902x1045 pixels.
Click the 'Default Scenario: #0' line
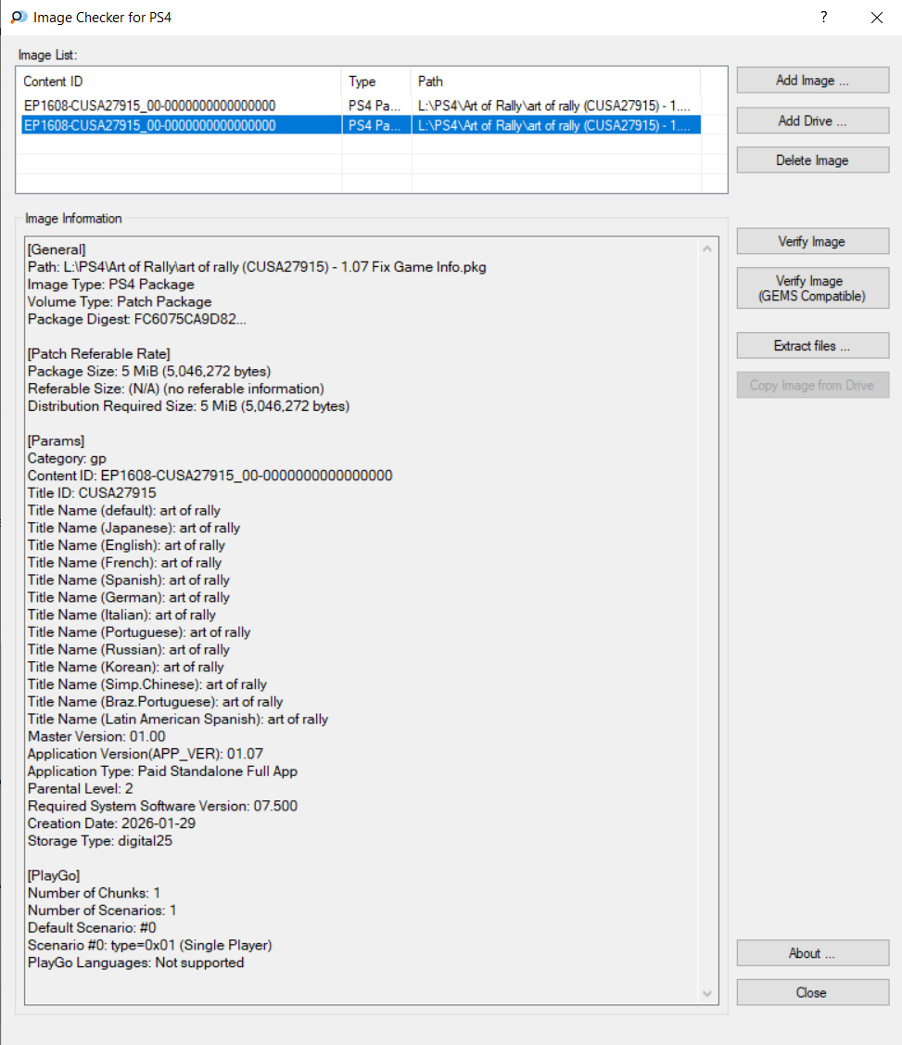92,927
